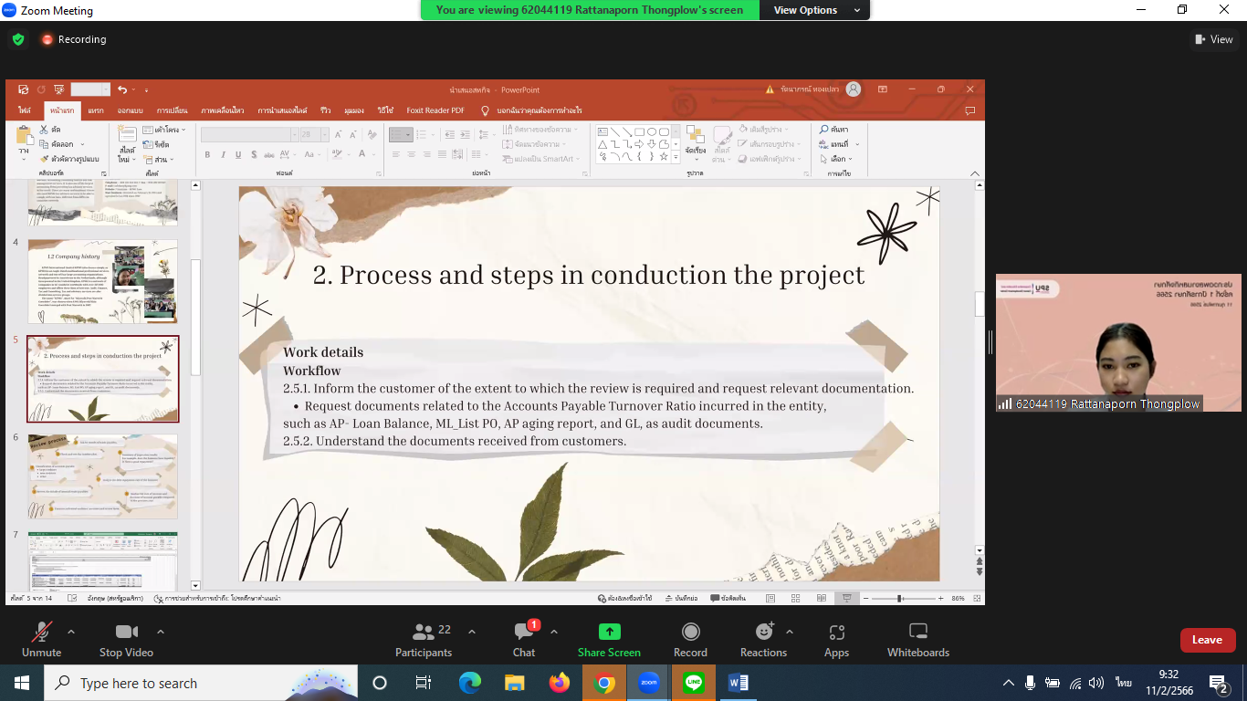1247x701 pixels.
Task: Open the Participants panel
Action: pyautogui.click(x=424, y=639)
